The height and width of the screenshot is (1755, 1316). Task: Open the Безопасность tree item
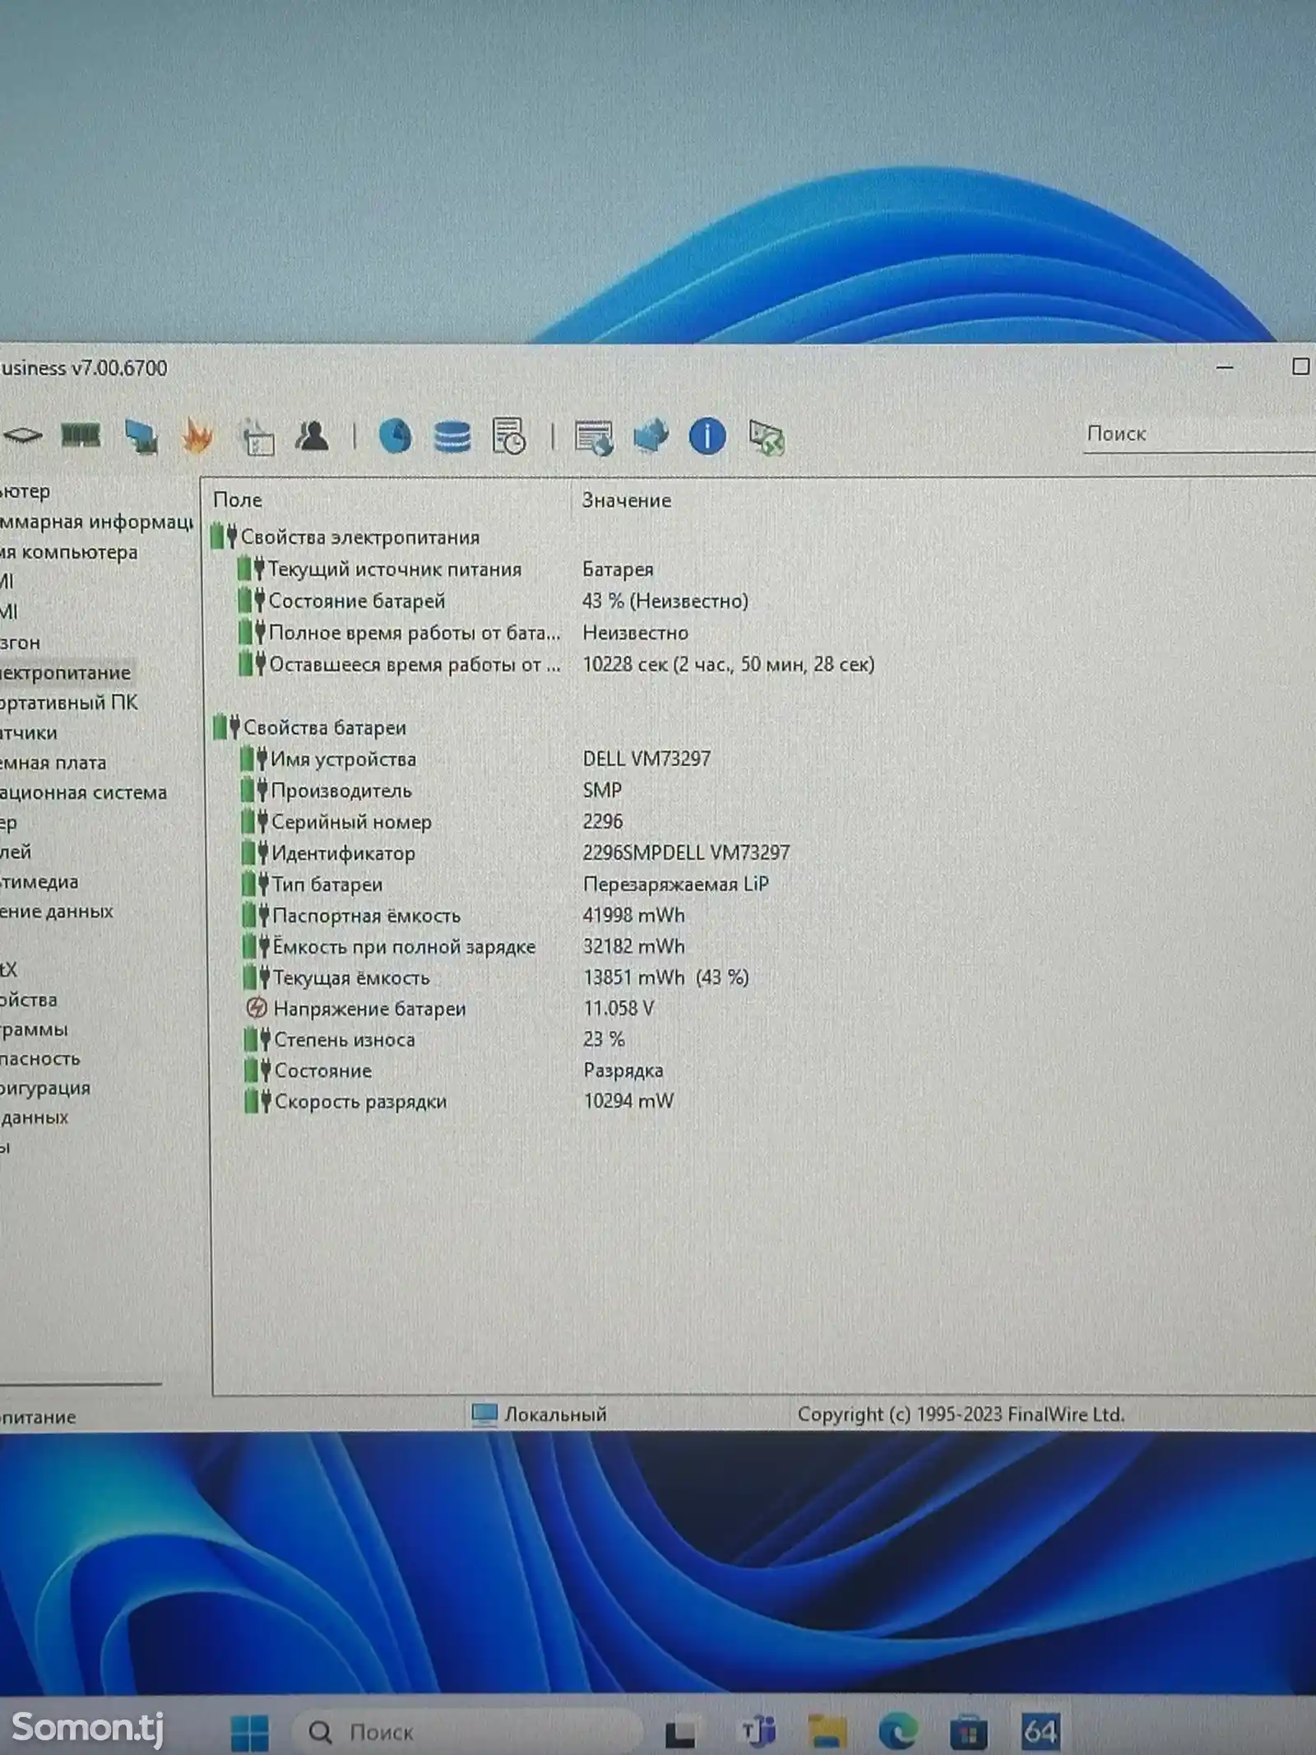tap(40, 1058)
